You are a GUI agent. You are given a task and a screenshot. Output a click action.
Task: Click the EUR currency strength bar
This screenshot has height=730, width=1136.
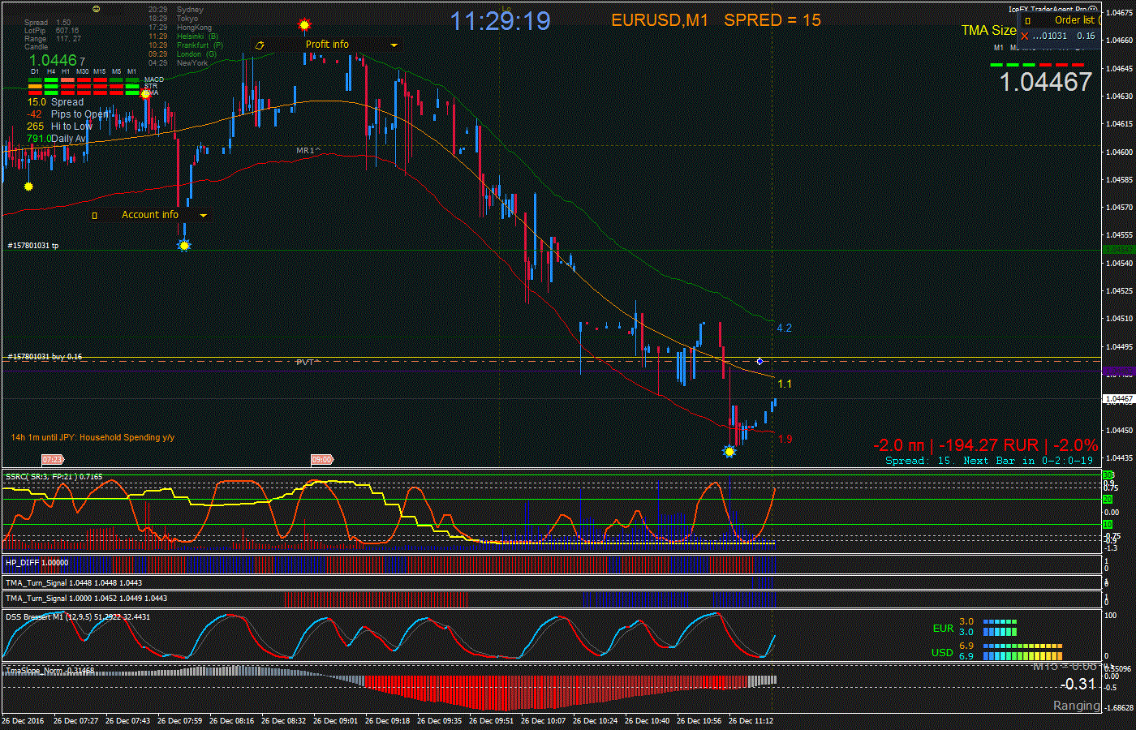coord(1000,627)
